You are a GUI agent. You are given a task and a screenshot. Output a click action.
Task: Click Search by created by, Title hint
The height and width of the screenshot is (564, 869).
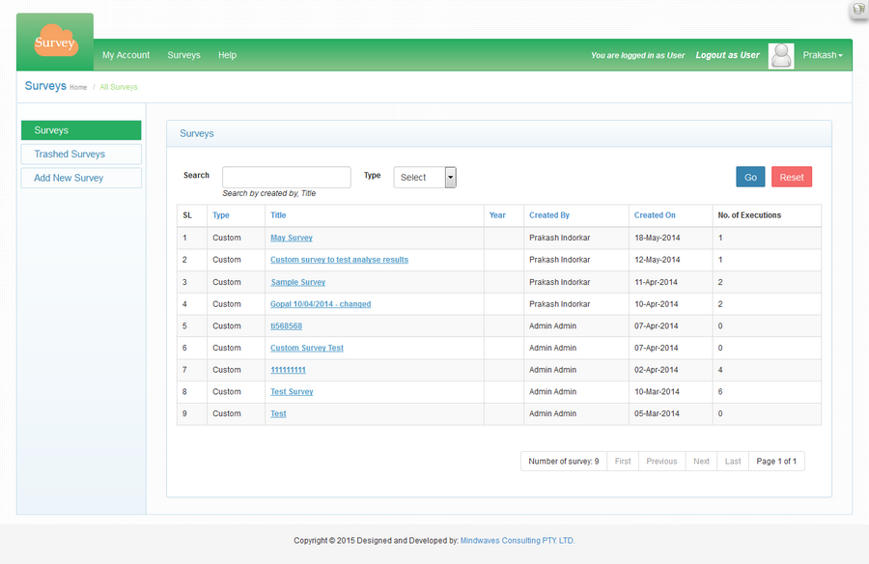point(268,193)
